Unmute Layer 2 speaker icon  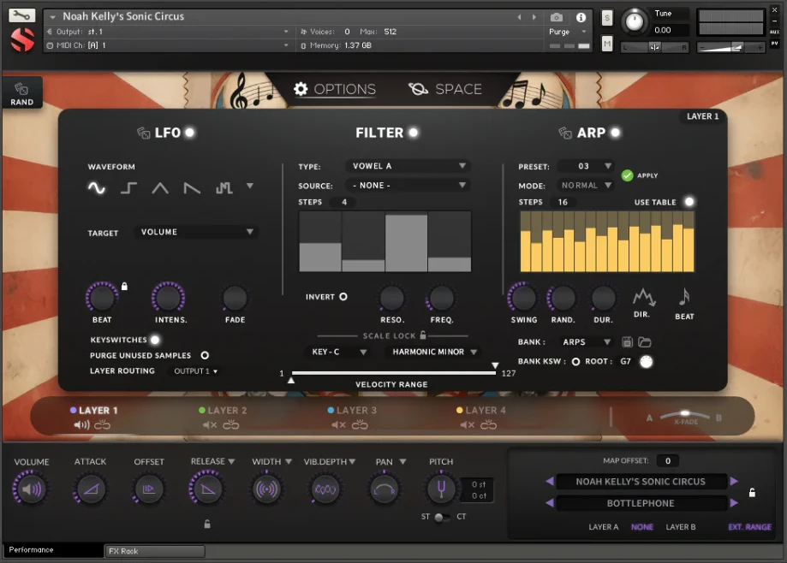tap(210, 425)
